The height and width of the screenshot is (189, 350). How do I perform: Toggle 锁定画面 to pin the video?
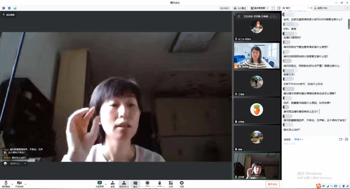(9, 15)
